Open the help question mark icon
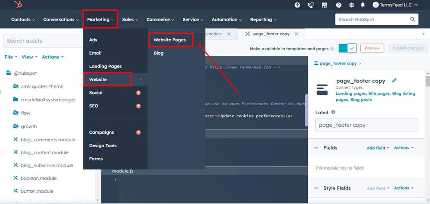 [x=339, y=5]
